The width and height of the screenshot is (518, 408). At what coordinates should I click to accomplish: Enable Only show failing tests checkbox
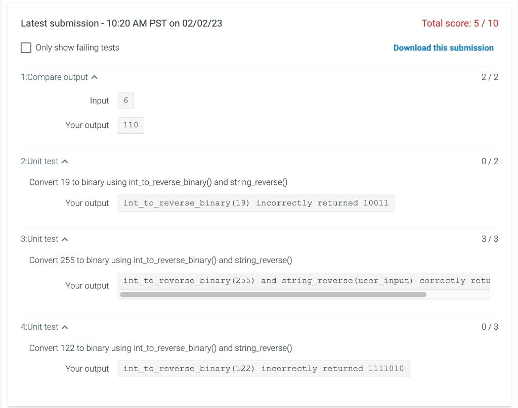pyautogui.click(x=26, y=47)
